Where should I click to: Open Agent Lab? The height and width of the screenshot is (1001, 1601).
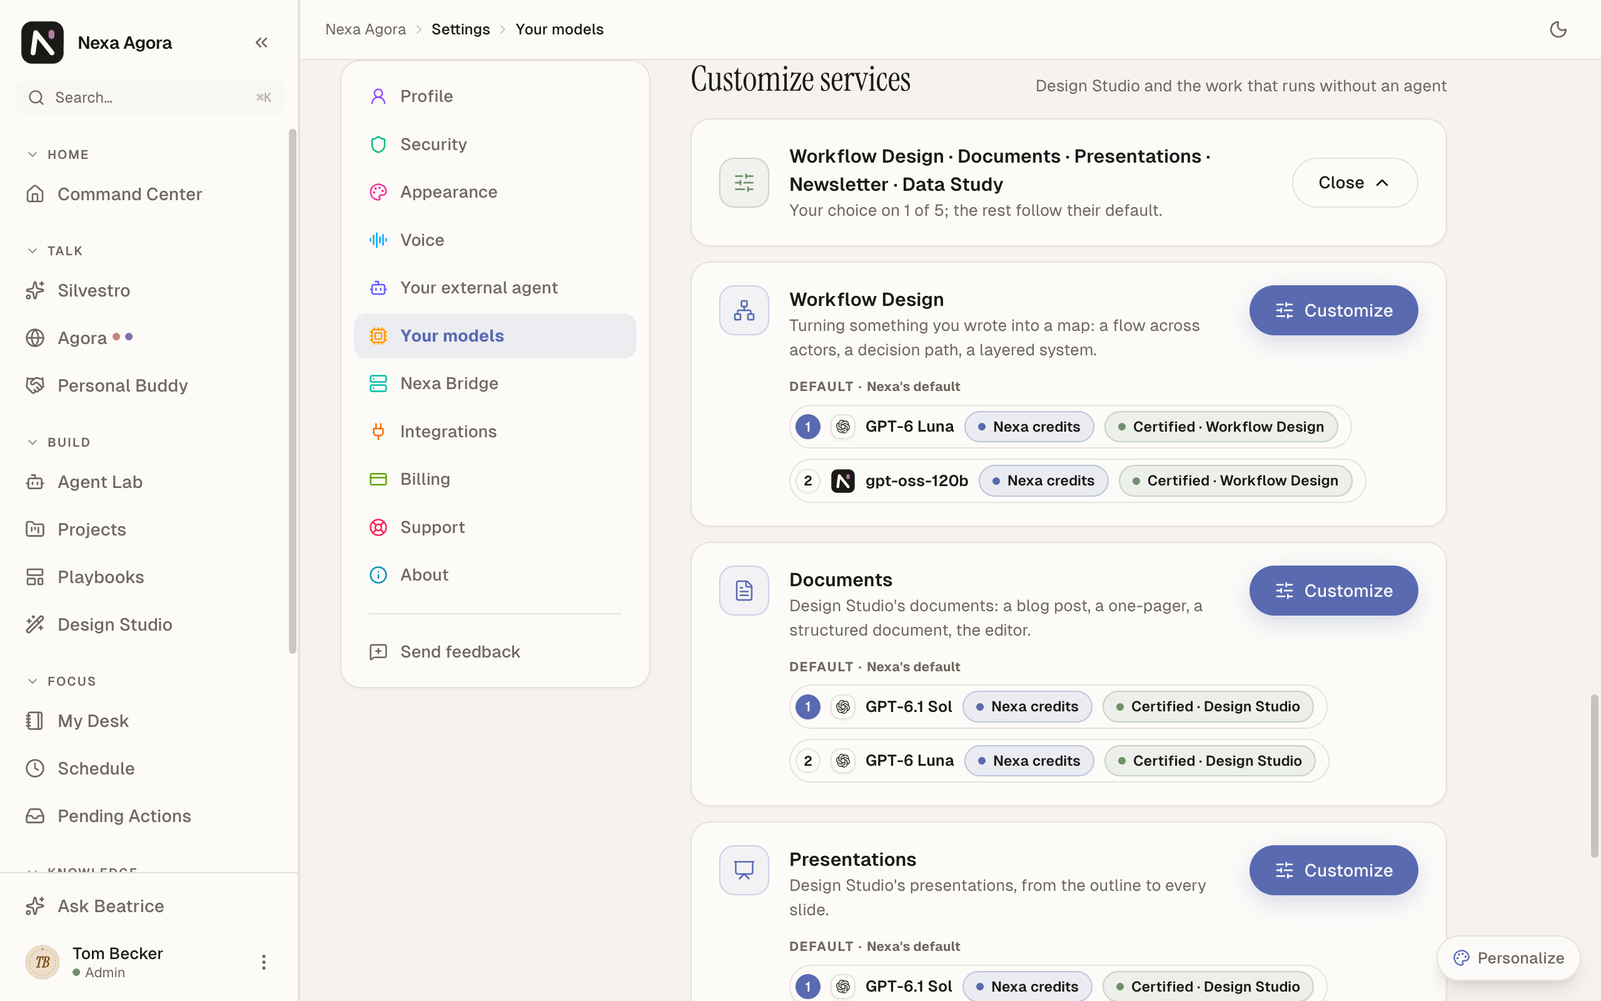coord(149,482)
